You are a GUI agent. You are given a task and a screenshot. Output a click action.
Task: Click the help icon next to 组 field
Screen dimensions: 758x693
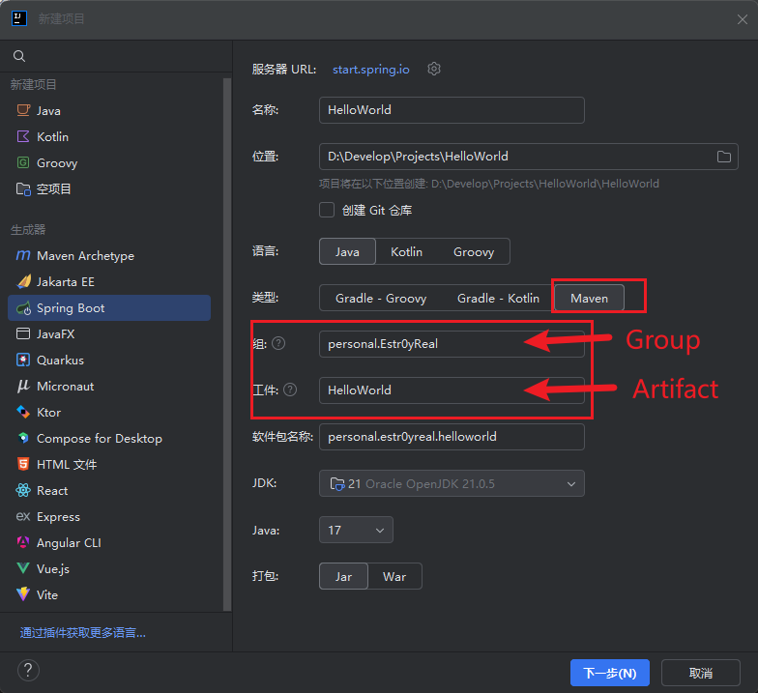pyautogui.click(x=278, y=343)
